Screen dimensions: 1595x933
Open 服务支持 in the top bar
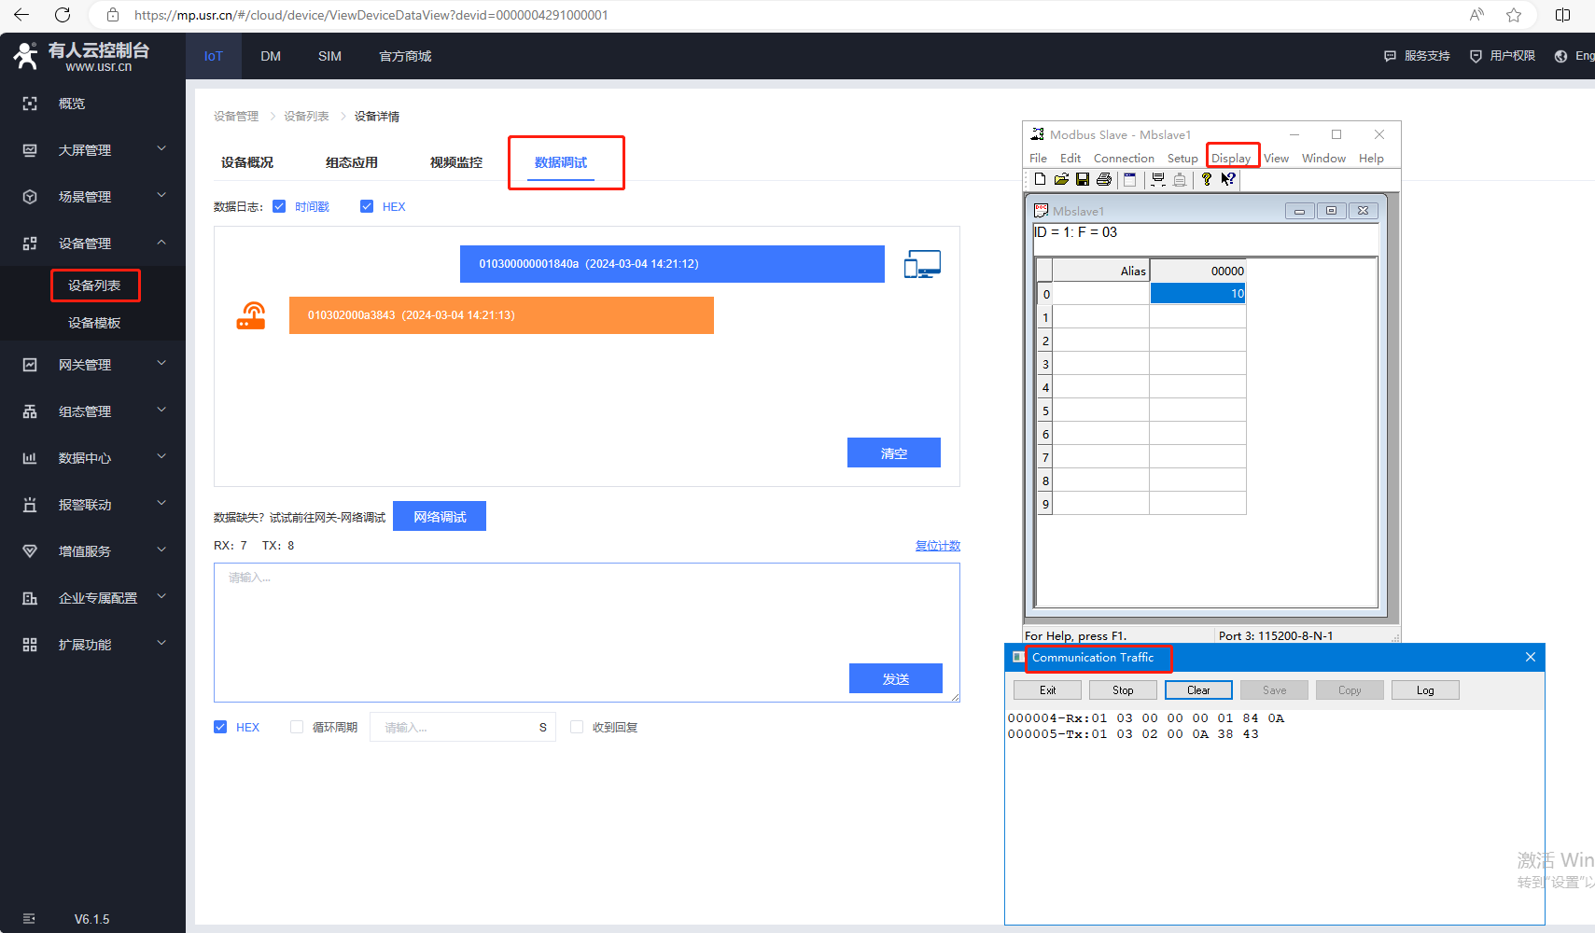[x=1417, y=56]
